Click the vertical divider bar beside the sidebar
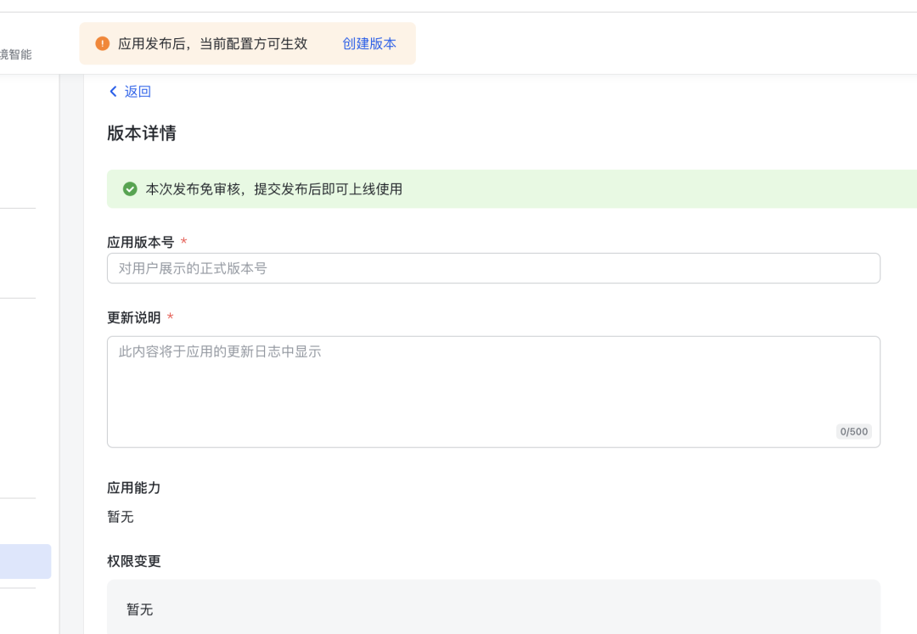Image resolution: width=917 pixels, height=634 pixels. tap(59, 339)
